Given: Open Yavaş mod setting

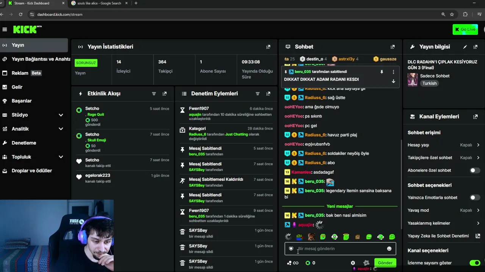Looking at the screenshot, I should click(x=444, y=210).
